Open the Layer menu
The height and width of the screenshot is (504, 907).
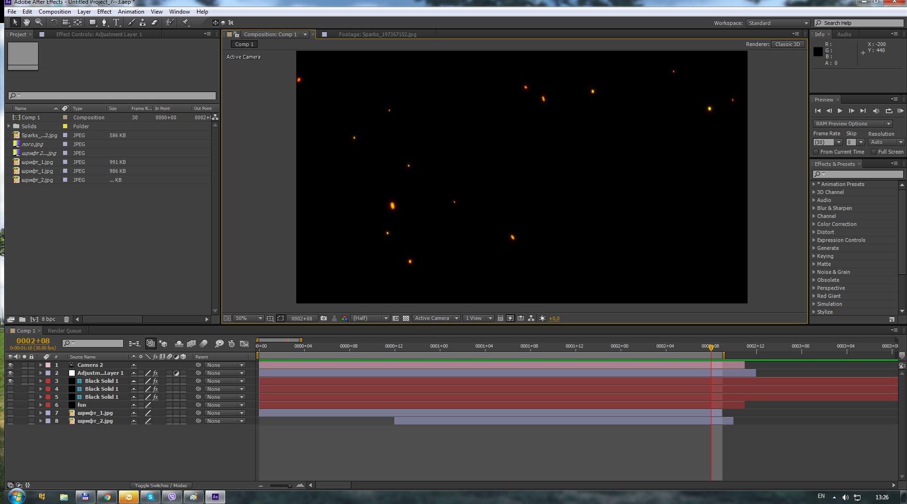pyautogui.click(x=84, y=12)
